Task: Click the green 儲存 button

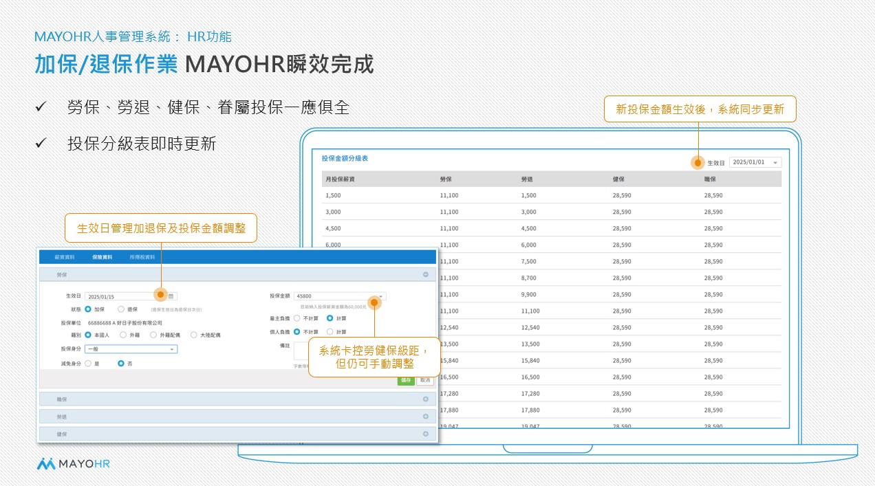Action: pos(406,380)
